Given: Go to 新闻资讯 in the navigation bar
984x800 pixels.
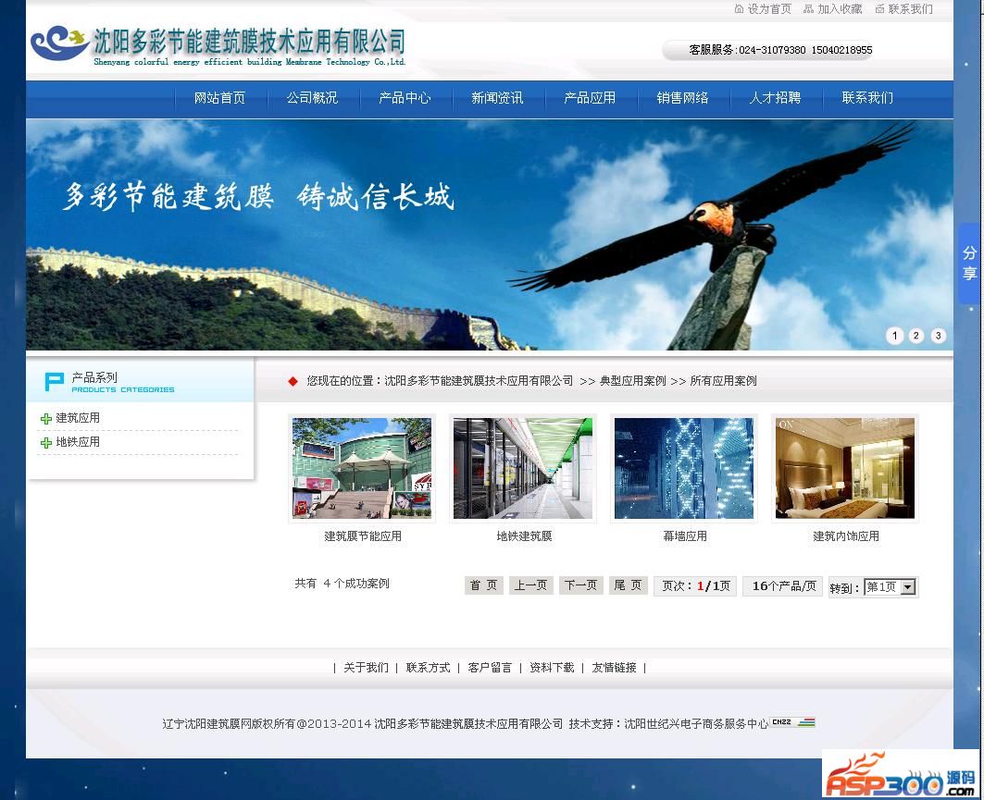Looking at the screenshot, I should click(x=497, y=98).
